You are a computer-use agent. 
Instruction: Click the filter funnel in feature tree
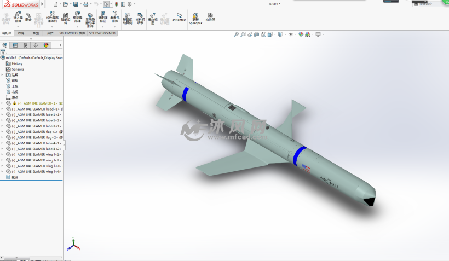click(x=3, y=52)
